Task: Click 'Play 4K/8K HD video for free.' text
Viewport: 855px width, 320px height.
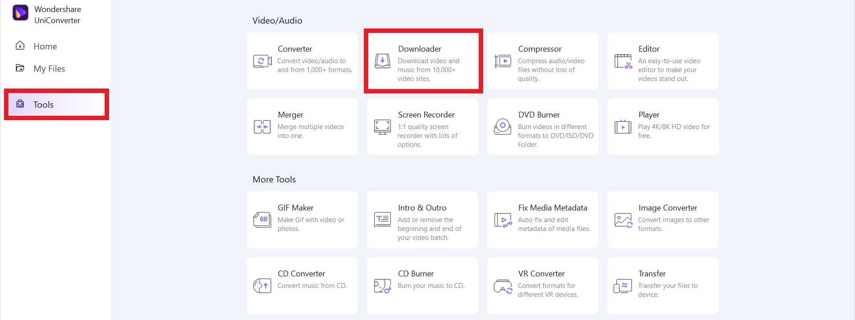Action: click(x=674, y=131)
